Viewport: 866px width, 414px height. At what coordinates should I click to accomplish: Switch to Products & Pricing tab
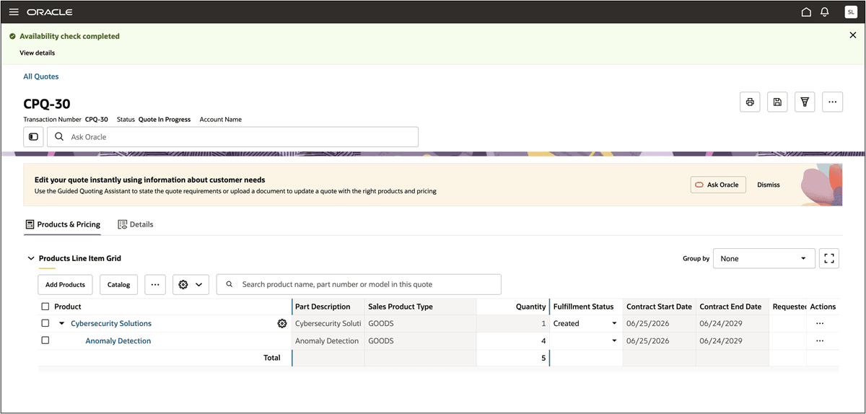point(62,224)
